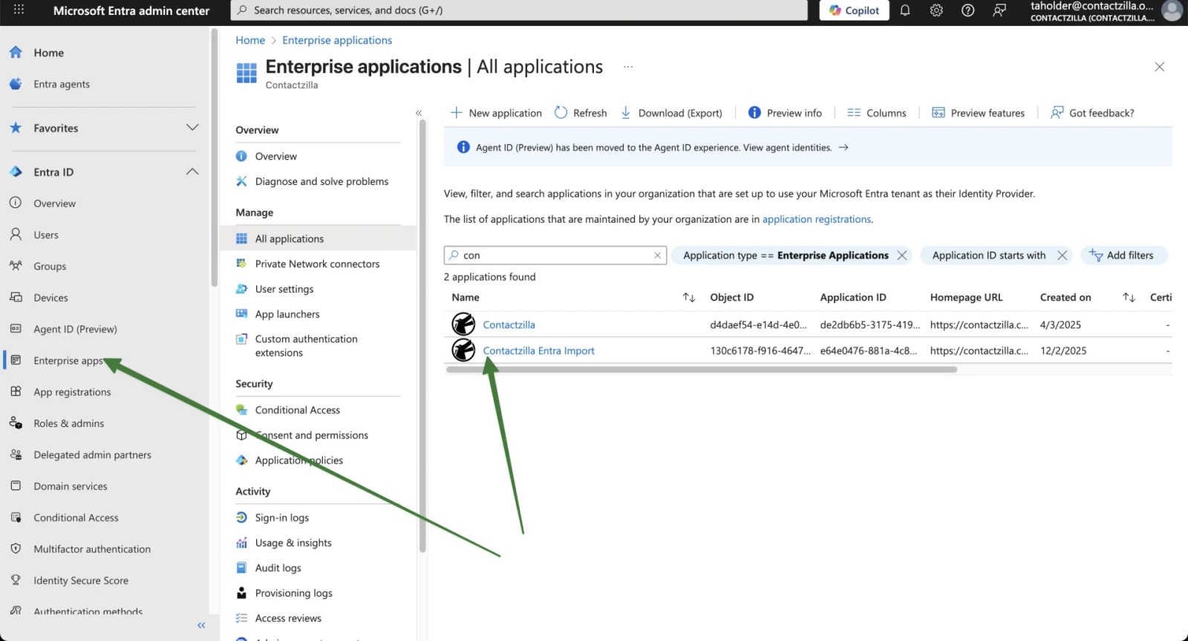Open App launchers in resource menu
The width and height of the screenshot is (1188, 641).
[x=287, y=314]
